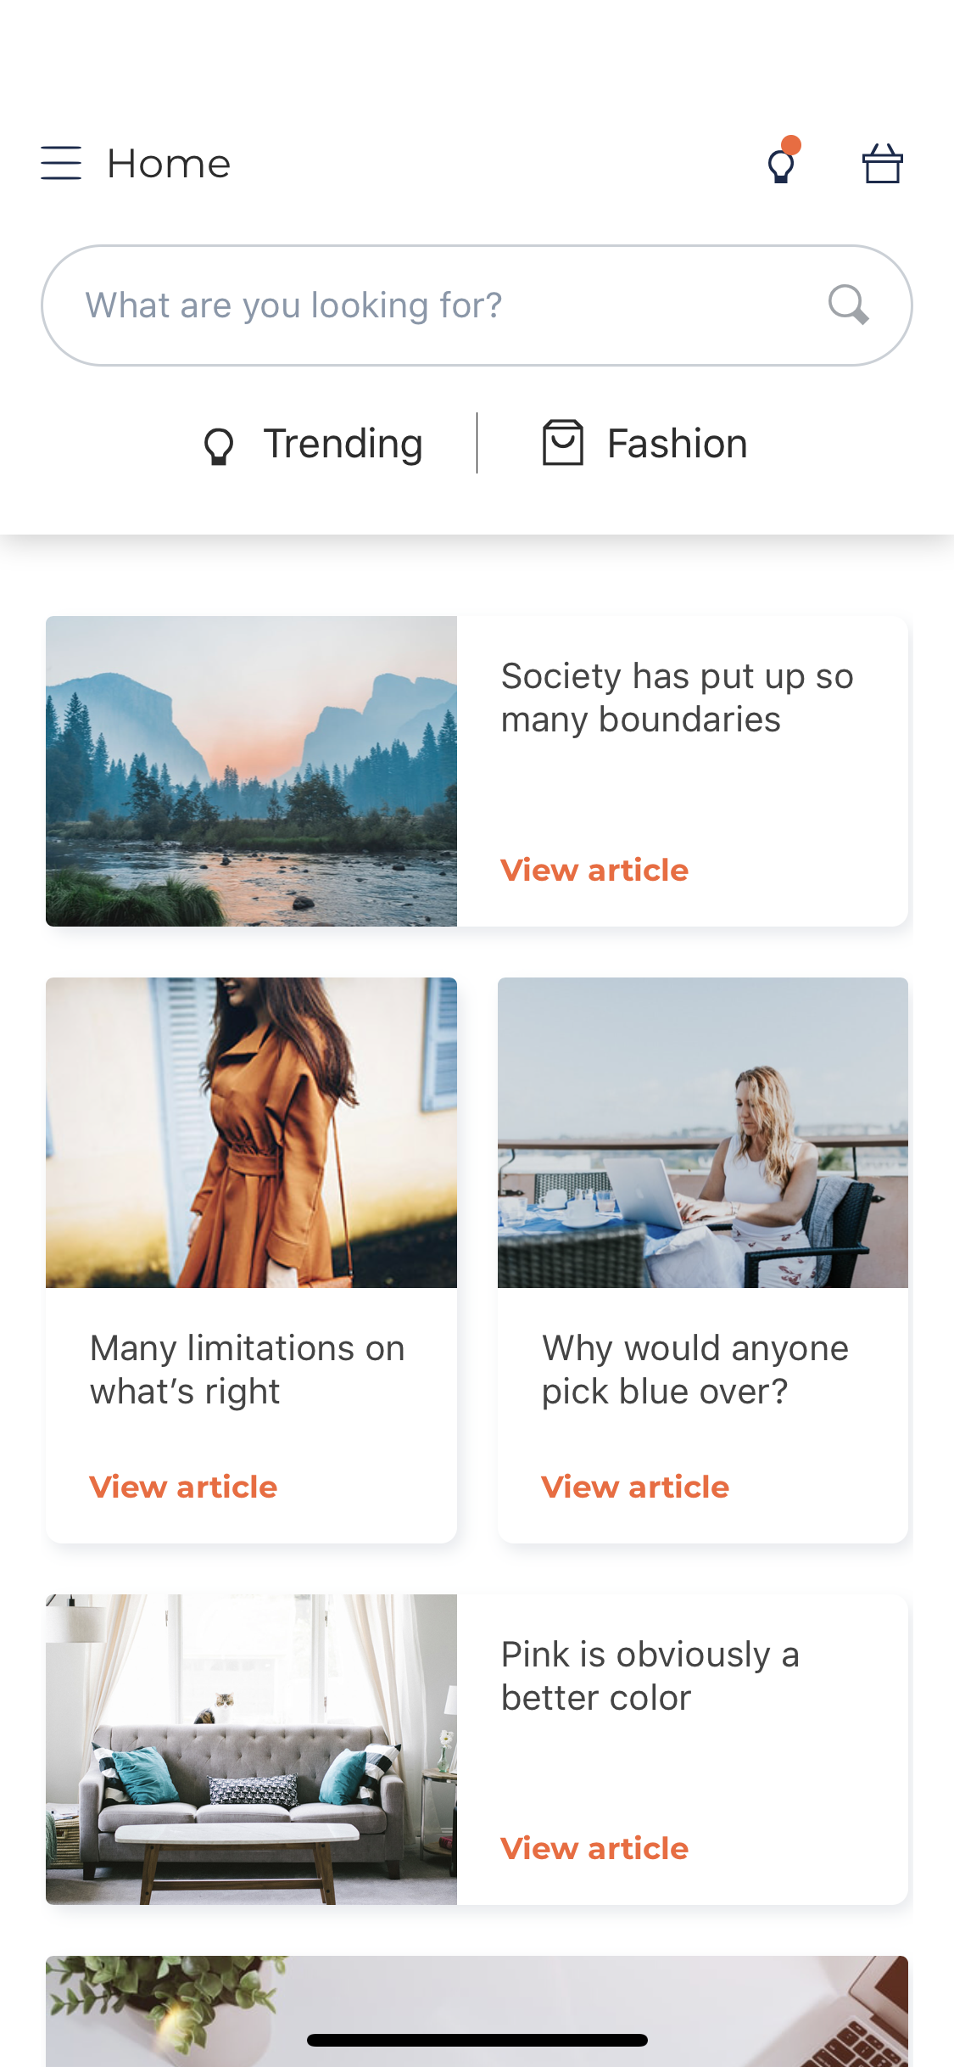
Task: View article 'Why would anyone pick blue over?'
Action: pos(635,1487)
